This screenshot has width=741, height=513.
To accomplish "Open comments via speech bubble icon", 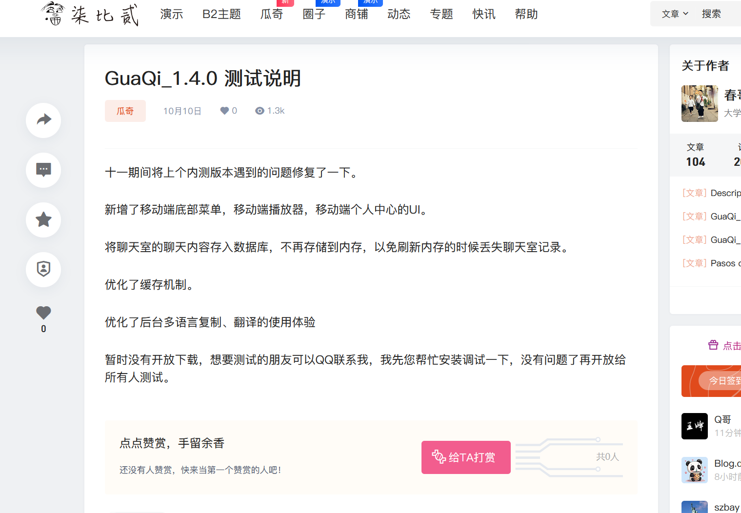I will coord(43,170).
